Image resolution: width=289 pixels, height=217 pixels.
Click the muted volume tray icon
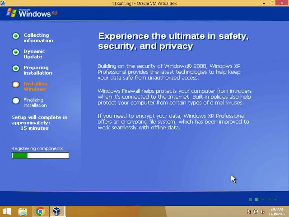262,212
